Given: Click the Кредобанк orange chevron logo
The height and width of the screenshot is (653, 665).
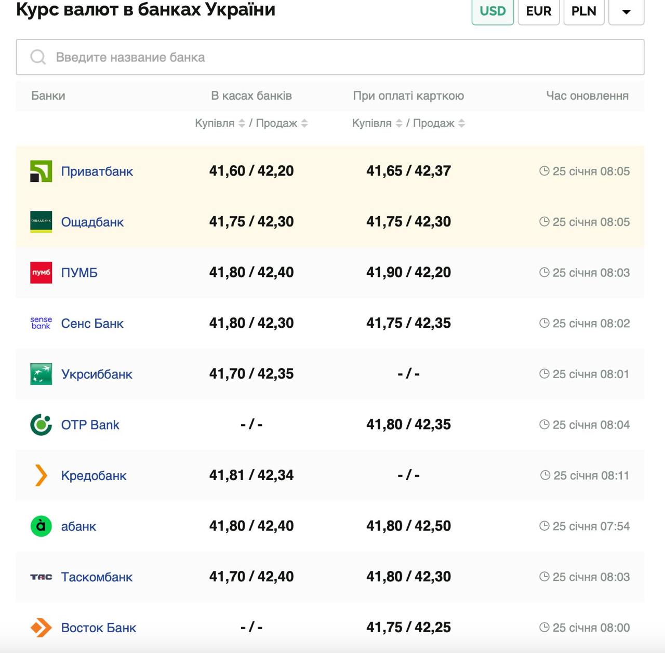Looking at the screenshot, I should 41,475.
